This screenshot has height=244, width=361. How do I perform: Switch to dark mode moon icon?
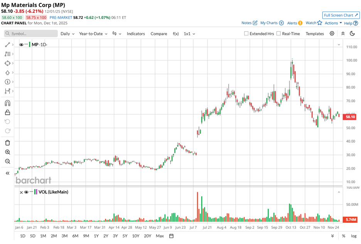tap(352, 34)
